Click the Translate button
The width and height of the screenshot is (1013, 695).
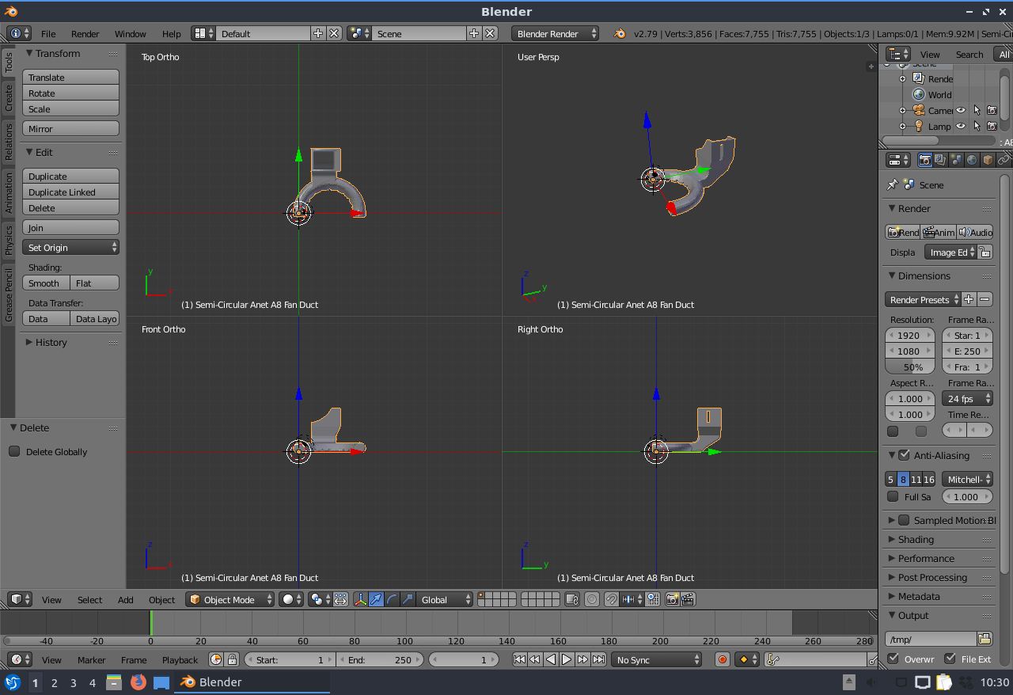click(71, 78)
